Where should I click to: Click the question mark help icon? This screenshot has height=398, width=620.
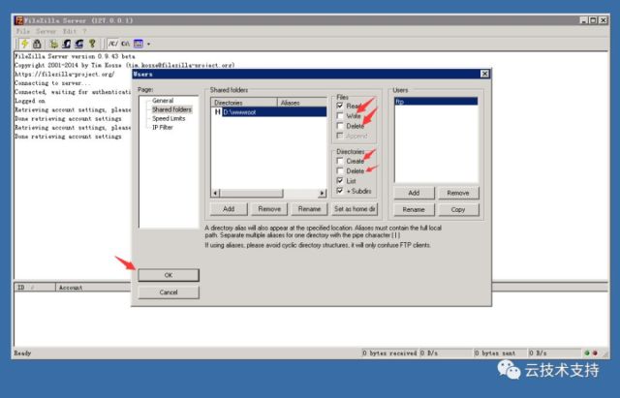pyautogui.click(x=92, y=44)
